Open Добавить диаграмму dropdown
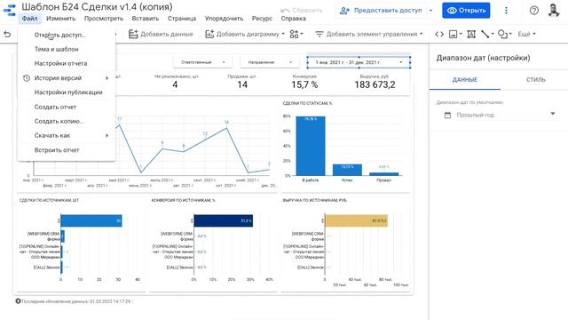The width and height of the screenshot is (568, 320). pos(245,34)
